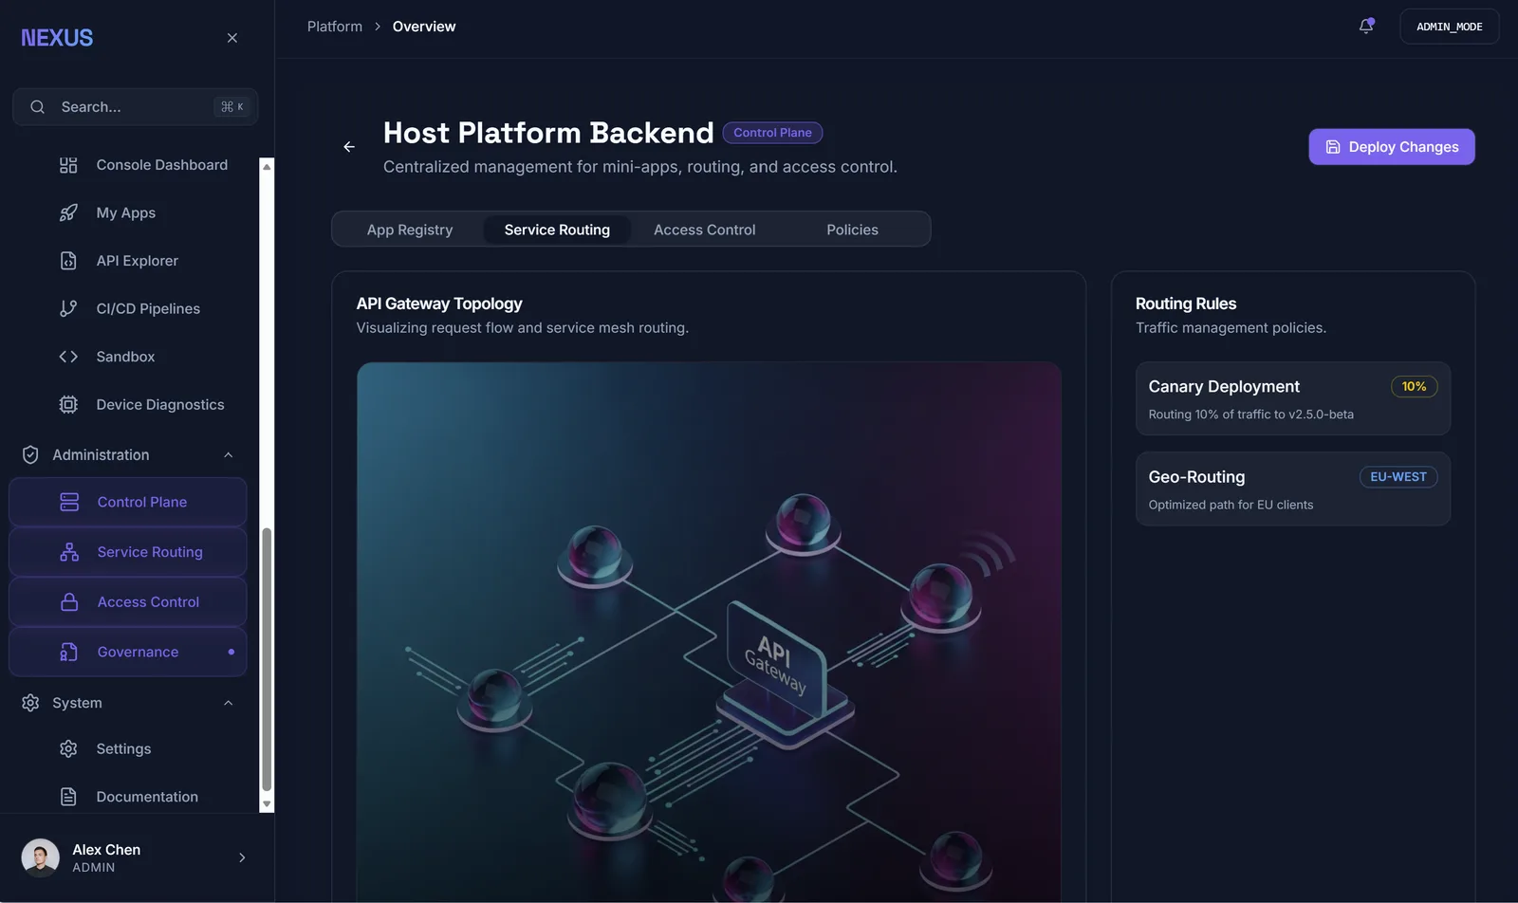The width and height of the screenshot is (1518, 903).
Task: Click the Control Plane badge beside the title
Action: click(772, 133)
